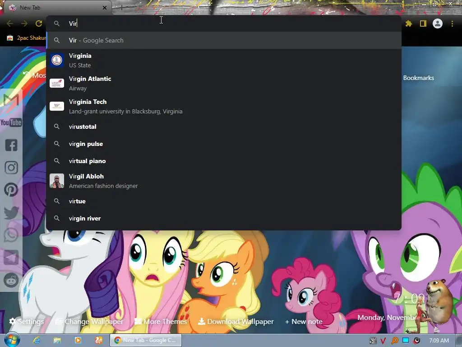The width and height of the screenshot is (462, 347).
Task: Select the virtue suggestion
Action: pos(224,201)
